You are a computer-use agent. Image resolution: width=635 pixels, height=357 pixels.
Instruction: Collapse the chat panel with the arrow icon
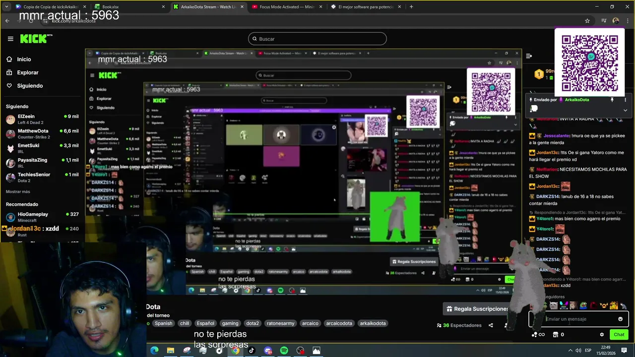coord(529,56)
